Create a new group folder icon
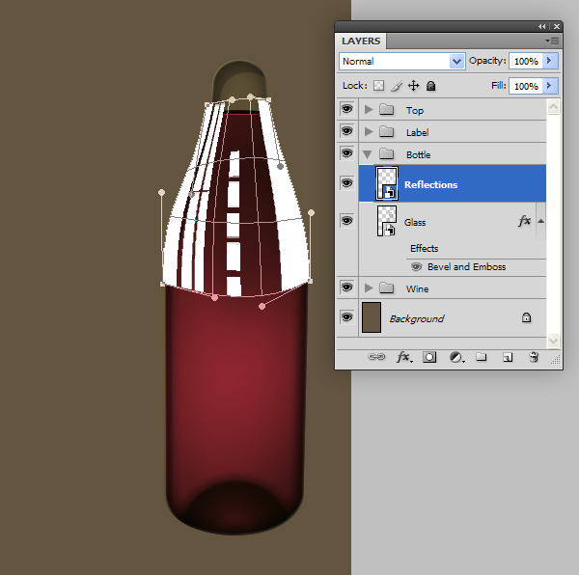The image size is (579, 575). (482, 357)
